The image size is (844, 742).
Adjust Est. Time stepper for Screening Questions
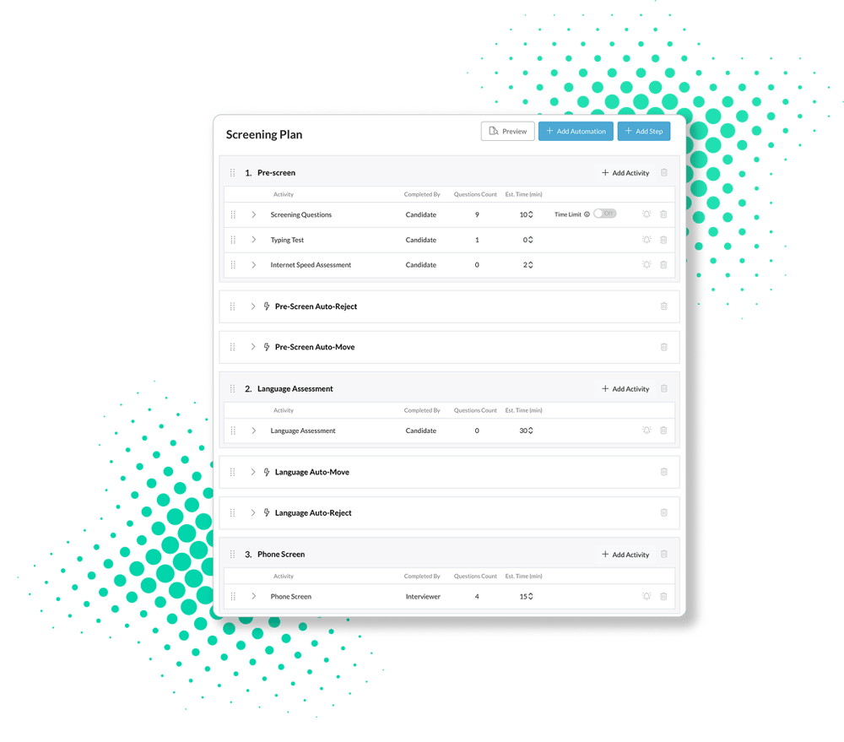[530, 214]
